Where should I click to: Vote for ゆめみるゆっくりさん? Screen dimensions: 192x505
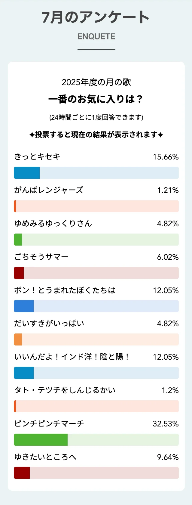pos(53,223)
